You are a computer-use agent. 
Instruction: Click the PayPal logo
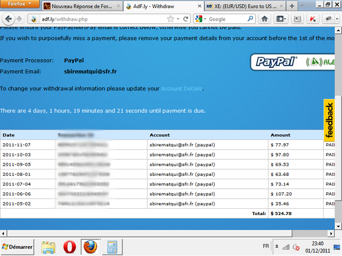[276, 62]
